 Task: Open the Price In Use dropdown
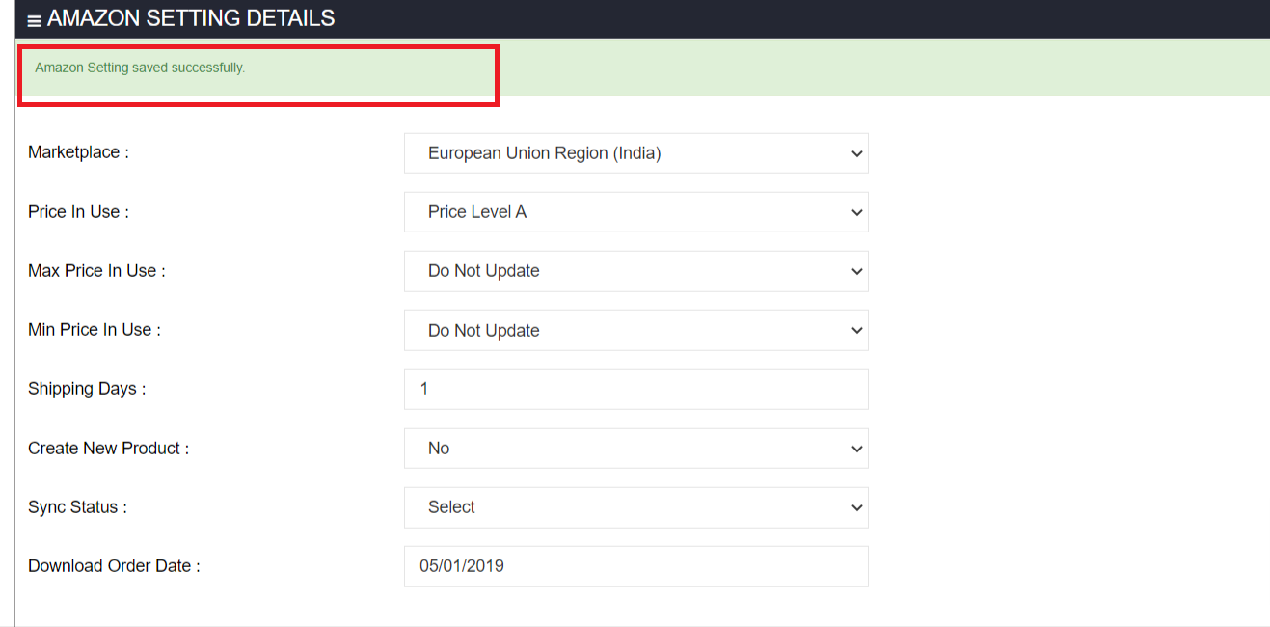coord(636,212)
